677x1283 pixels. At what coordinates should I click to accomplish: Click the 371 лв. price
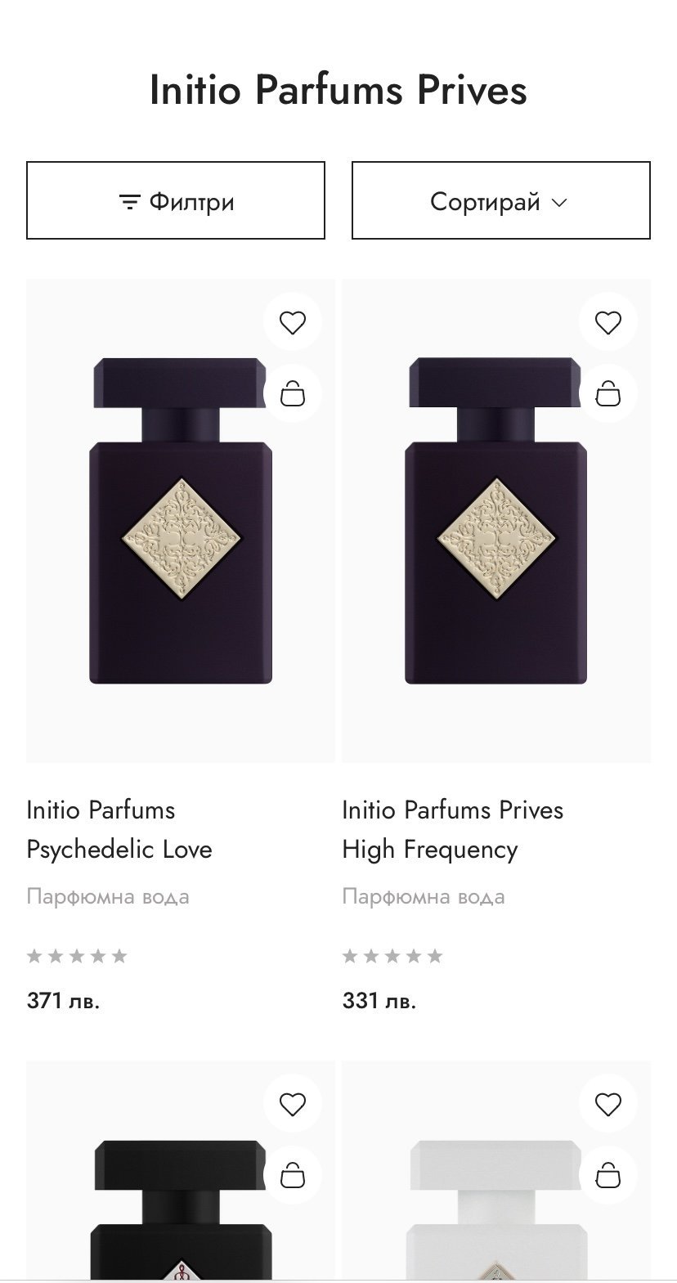(63, 1000)
